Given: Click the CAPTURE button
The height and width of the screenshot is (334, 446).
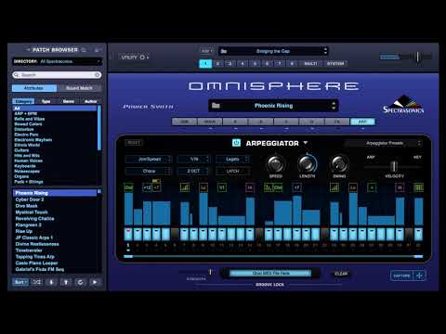Looking at the screenshot, I should pyautogui.click(x=401, y=276).
